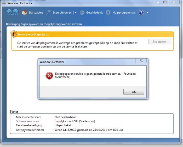Viewport: 183px width, 147px height.
Task: Click the 'Status' section heading
Action: 14,111
